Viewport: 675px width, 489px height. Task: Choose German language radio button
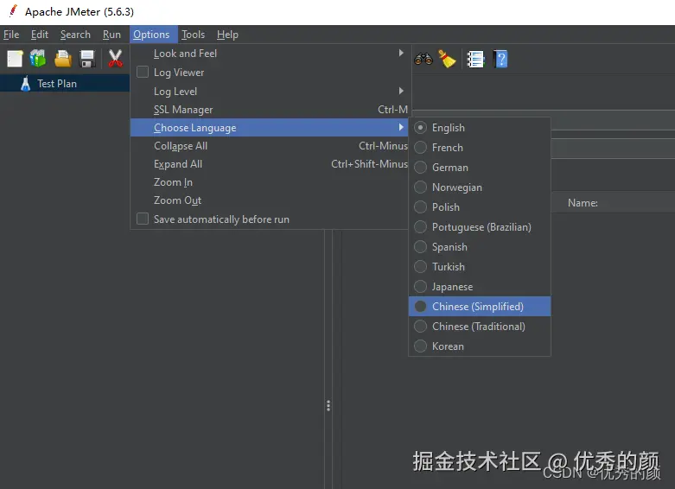[x=420, y=167]
